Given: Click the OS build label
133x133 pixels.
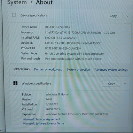Looking at the screenshot, I should click(x=28, y=109).
